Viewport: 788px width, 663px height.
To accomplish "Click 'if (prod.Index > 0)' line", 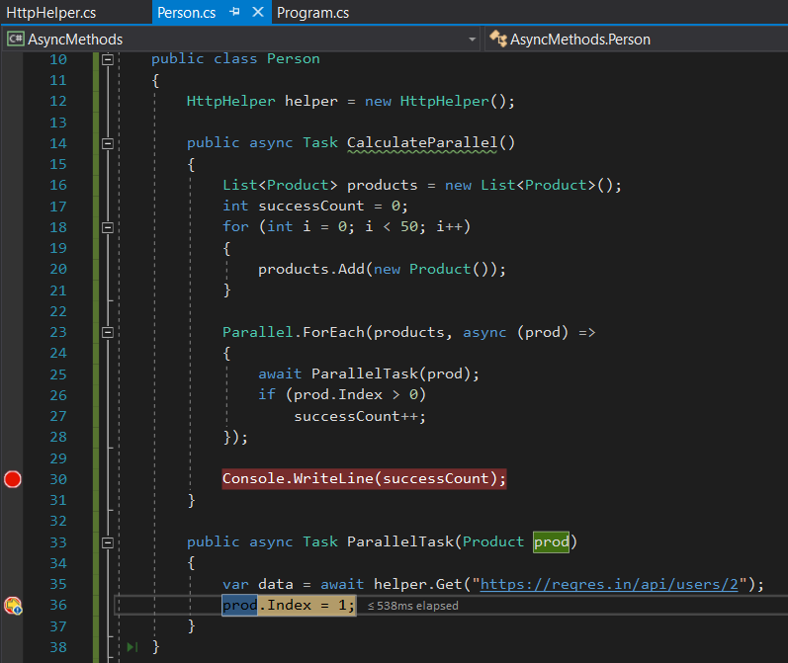I will [x=342, y=395].
